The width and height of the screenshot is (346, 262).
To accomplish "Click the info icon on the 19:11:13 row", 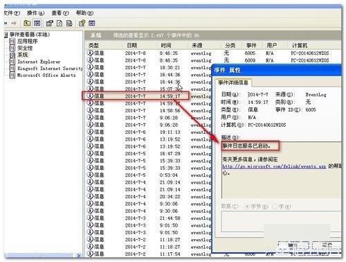I will click(90, 132).
